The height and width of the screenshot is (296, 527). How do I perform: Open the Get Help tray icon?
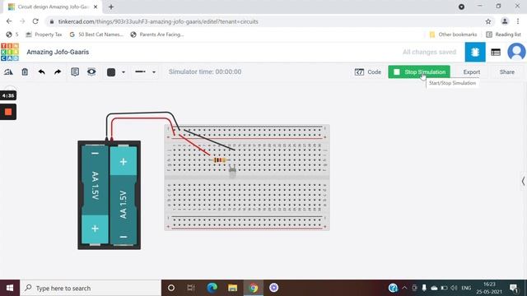393,288
